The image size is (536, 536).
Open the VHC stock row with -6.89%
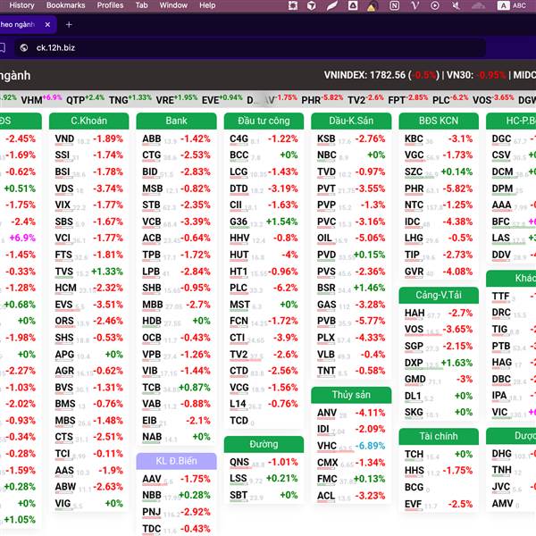pyautogui.click(x=351, y=446)
